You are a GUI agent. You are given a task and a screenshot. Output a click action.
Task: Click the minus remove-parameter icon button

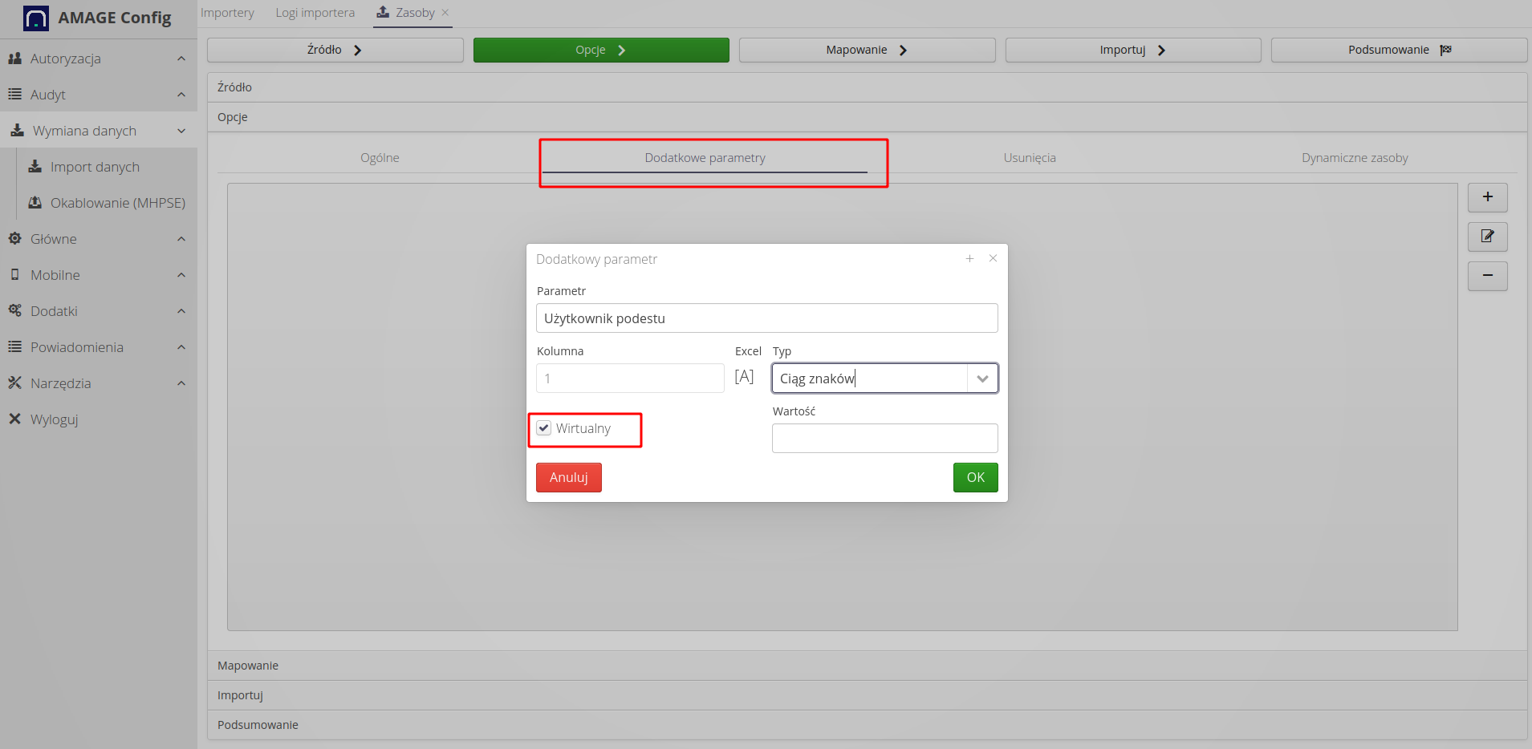pos(1487,276)
